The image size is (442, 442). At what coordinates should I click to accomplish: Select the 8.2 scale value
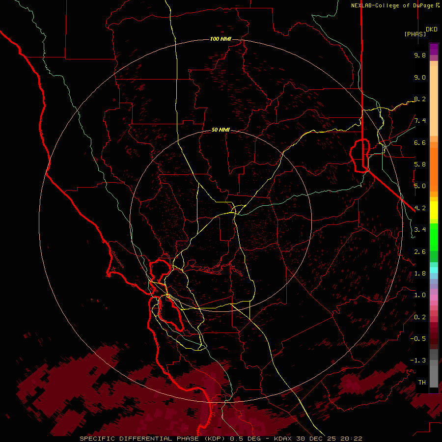tap(420, 99)
